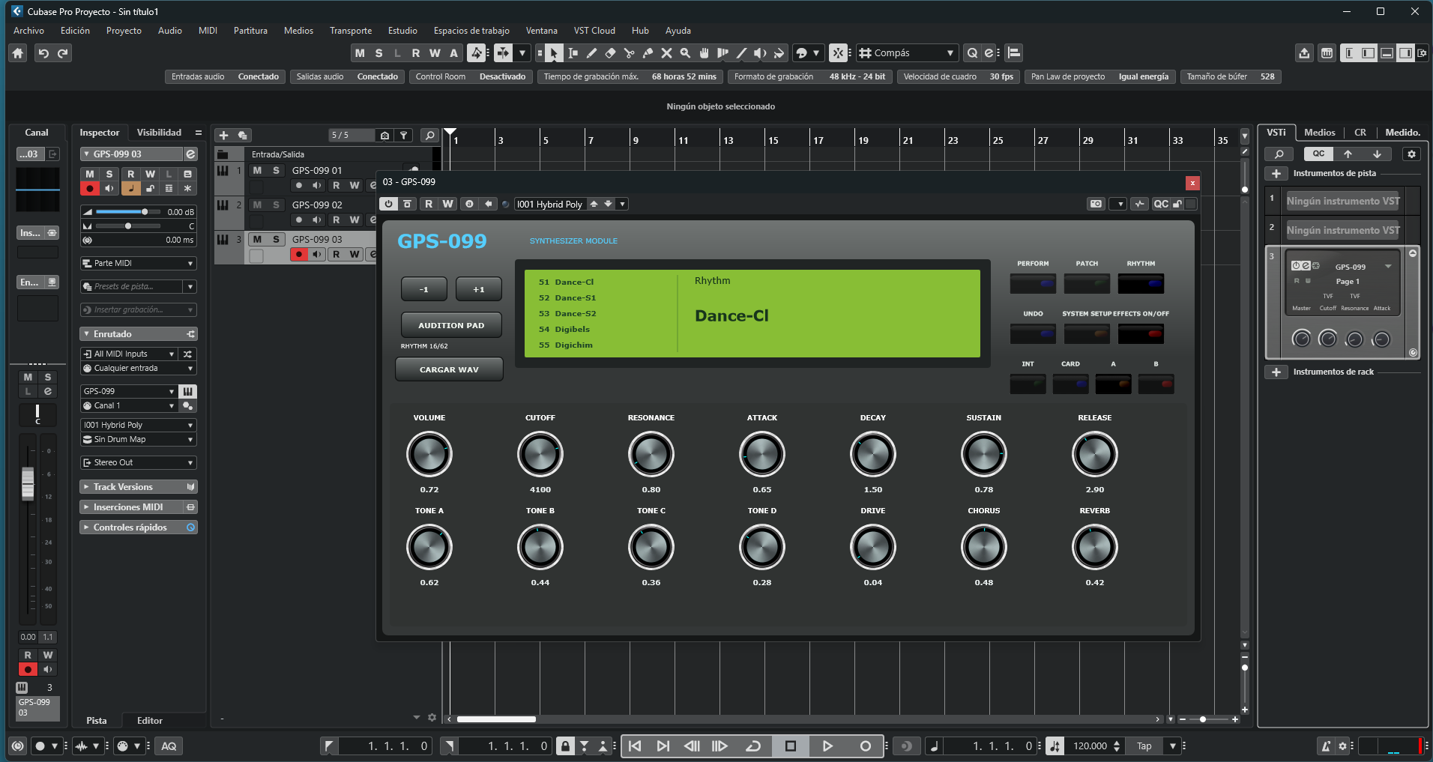
Task: Select the Object Selection arrow tool
Action: [553, 53]
